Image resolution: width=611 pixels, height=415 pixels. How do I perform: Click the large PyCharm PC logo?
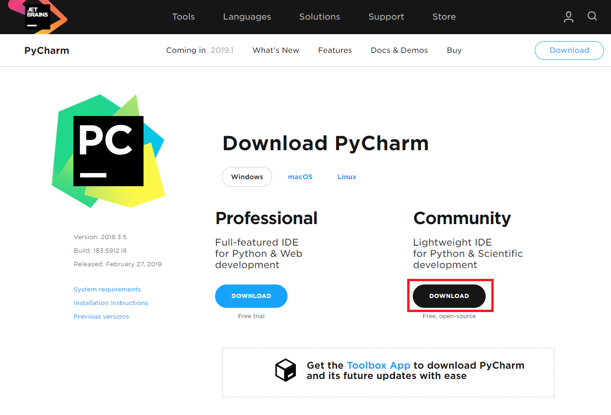coord(108,151)
